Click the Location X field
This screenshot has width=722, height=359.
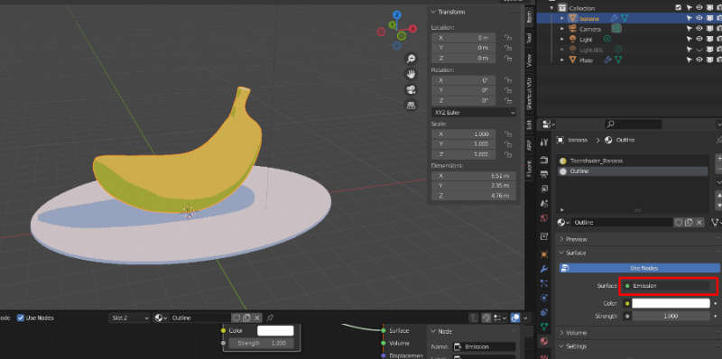pyautogui.click(x=464, y=38)
